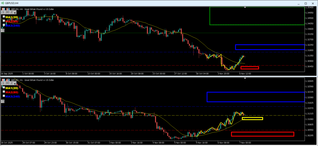Maximize the GBPUSD,H4 chart window
The width and height of the screenshot is (318, 146).
(x=307, y=3)
